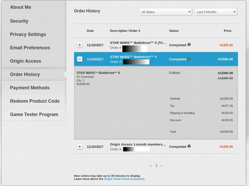Open the Last 3 Months dropdown
Image resolution: width=249 pixels, height=186 pixels.
(216, 12)
